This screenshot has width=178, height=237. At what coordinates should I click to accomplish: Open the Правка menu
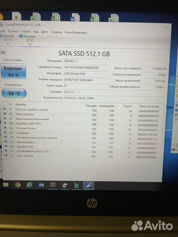pyautogui.click(x=13, y=31)
